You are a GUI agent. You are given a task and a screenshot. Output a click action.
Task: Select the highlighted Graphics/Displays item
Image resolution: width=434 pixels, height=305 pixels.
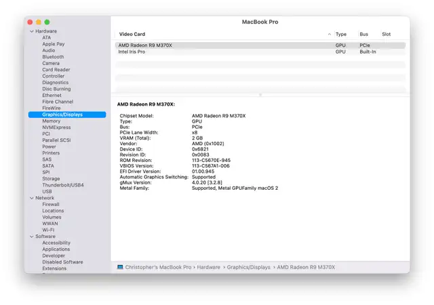(x=67, y=115)
